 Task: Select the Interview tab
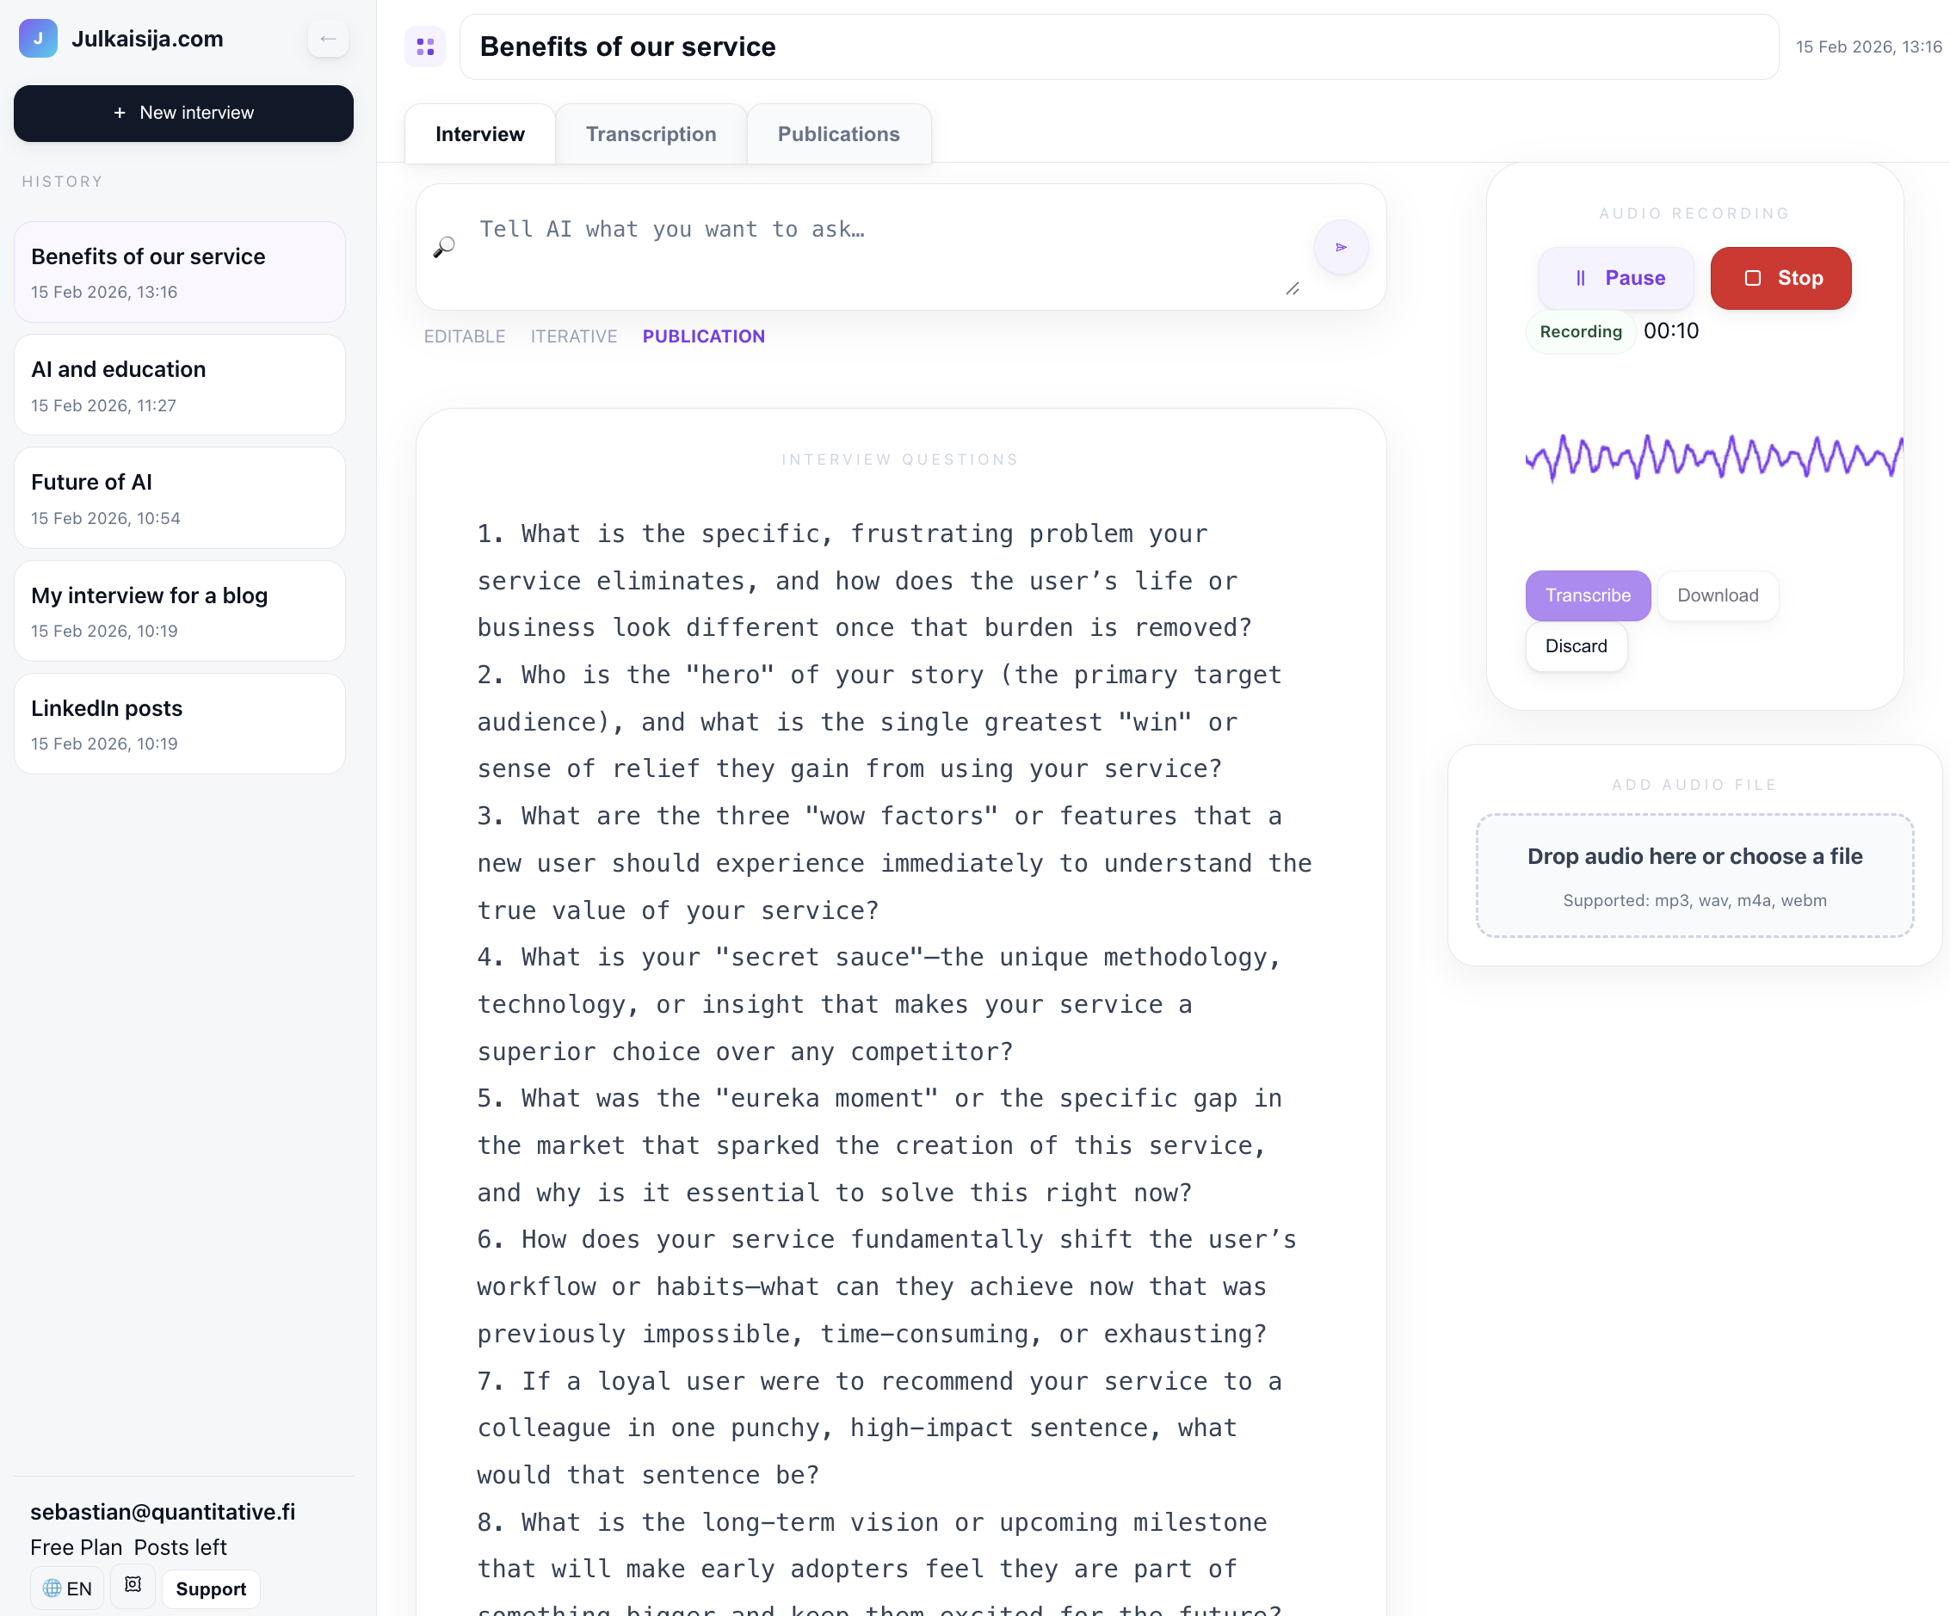[479, 133]
